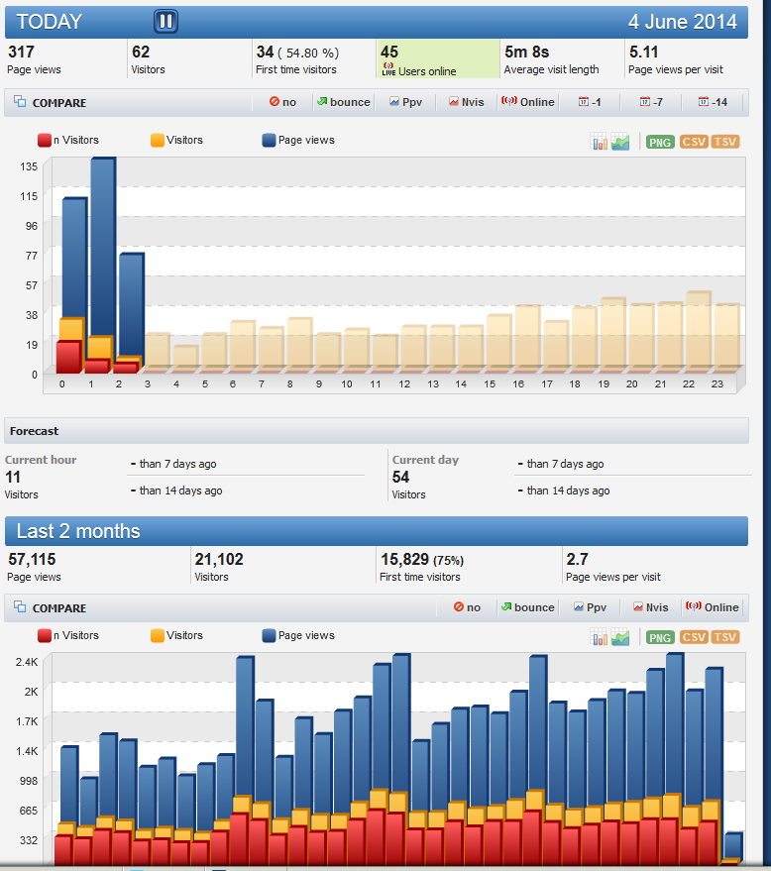
Task: Download today's data as CSV
Action: (x=694, y=142)
